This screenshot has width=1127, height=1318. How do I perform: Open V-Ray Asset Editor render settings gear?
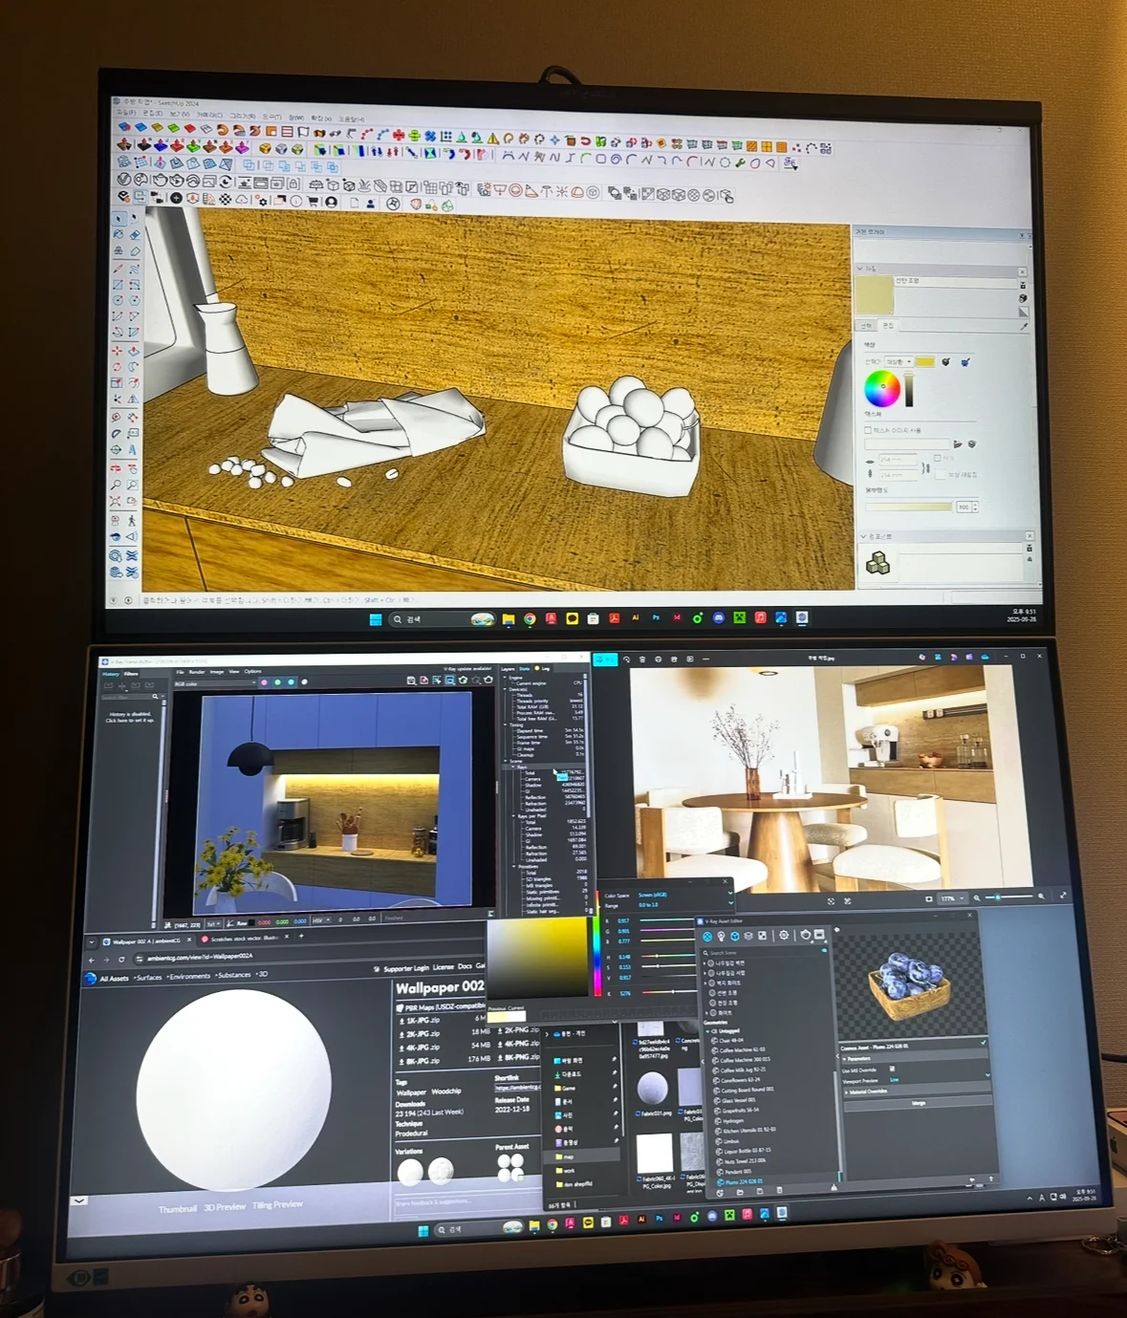pyautogui.click(x=784, y=936)
